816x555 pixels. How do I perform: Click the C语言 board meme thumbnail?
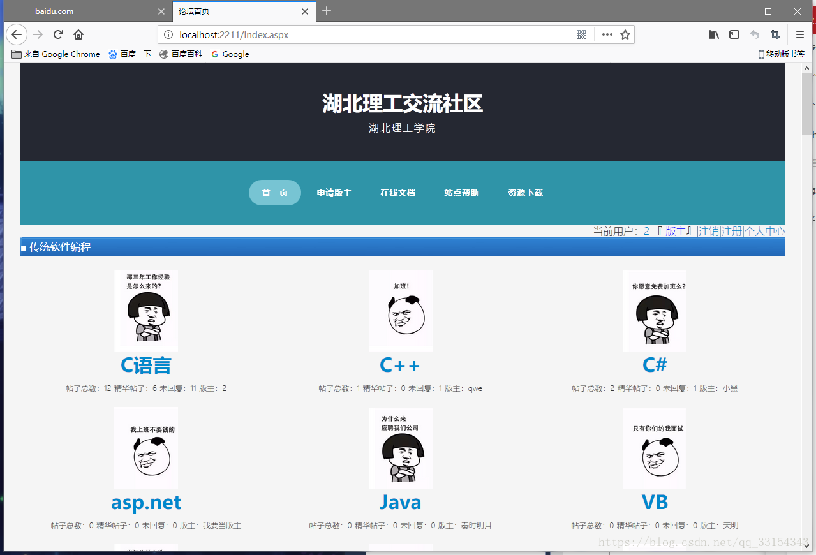point(146,310)
